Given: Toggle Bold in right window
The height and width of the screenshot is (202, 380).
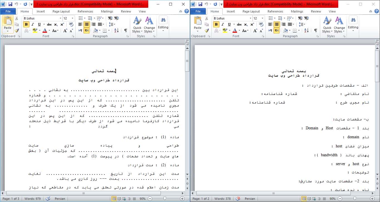Looking at the screenshot, I should 216,24.
